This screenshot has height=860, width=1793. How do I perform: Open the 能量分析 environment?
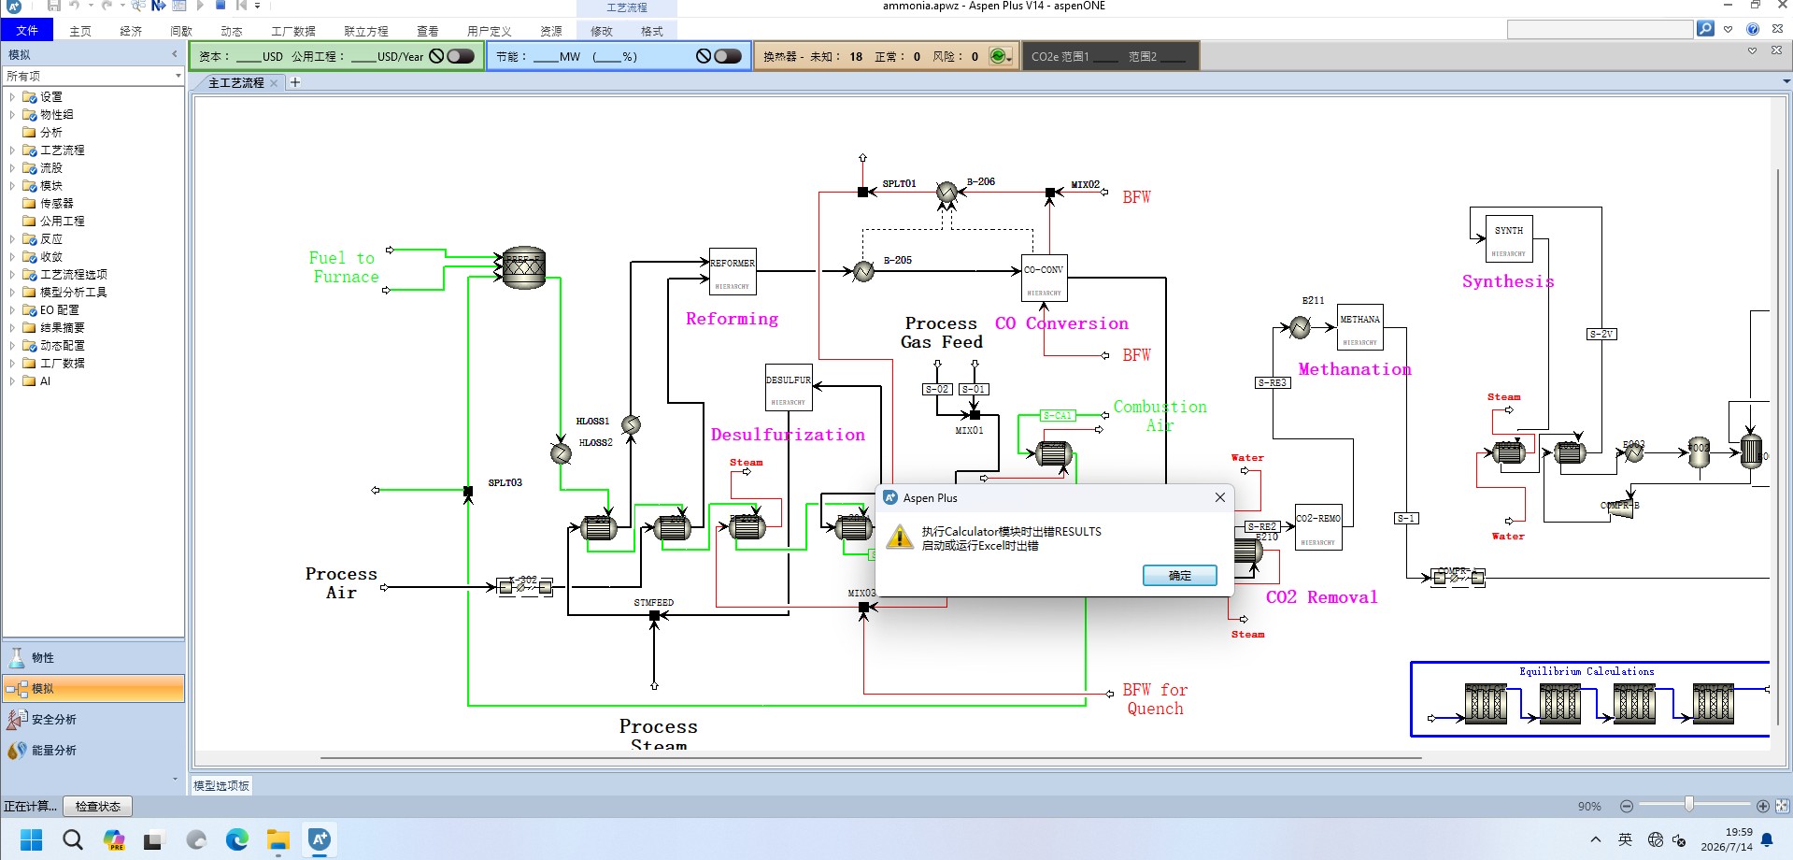click(93, 750)
